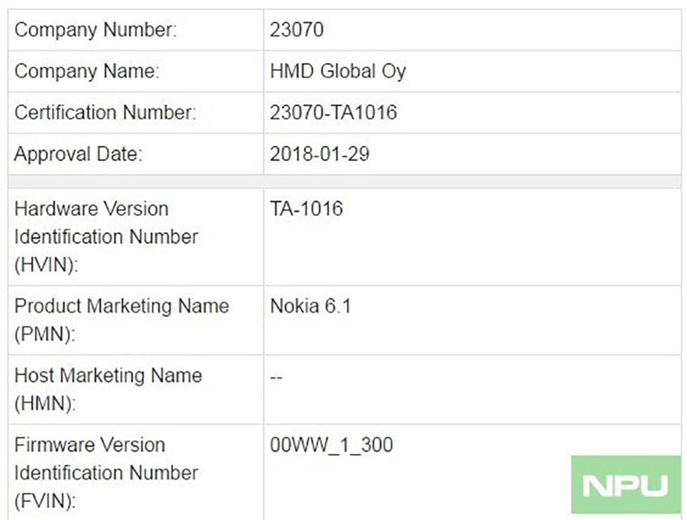This screenshot has width=687, height=520.
Task: Select the 'Company Name:' label
Action: [87, 72]
